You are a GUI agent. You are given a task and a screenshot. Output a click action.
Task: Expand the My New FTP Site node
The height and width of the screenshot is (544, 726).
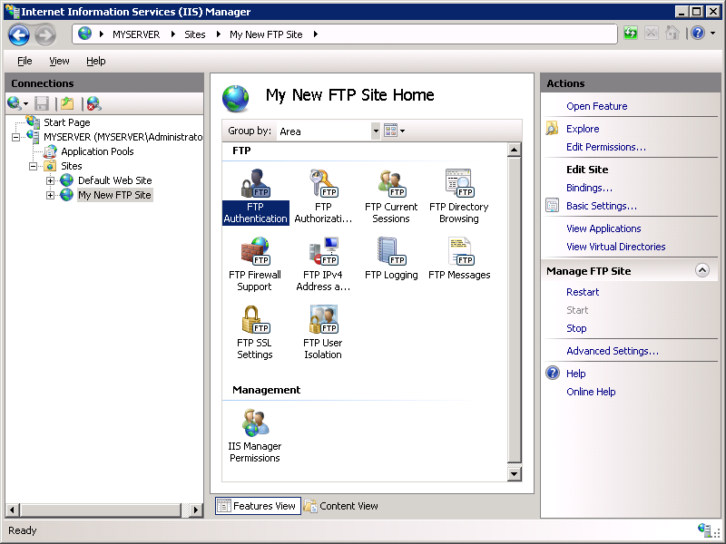click(x=51, y=195)
